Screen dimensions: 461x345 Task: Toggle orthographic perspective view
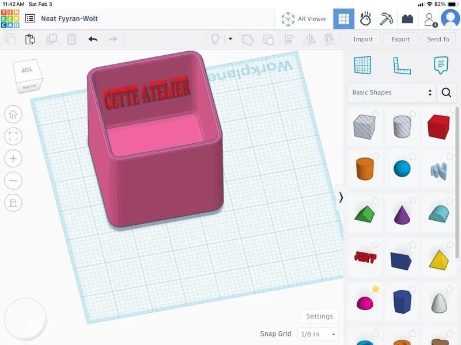(x=13, y=203)
